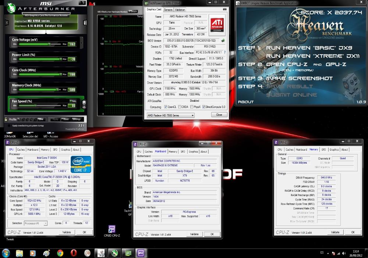This screenshot has height=258, width=368.
Task: Open the Afterburner info (i) button
Action: point(85,22)
